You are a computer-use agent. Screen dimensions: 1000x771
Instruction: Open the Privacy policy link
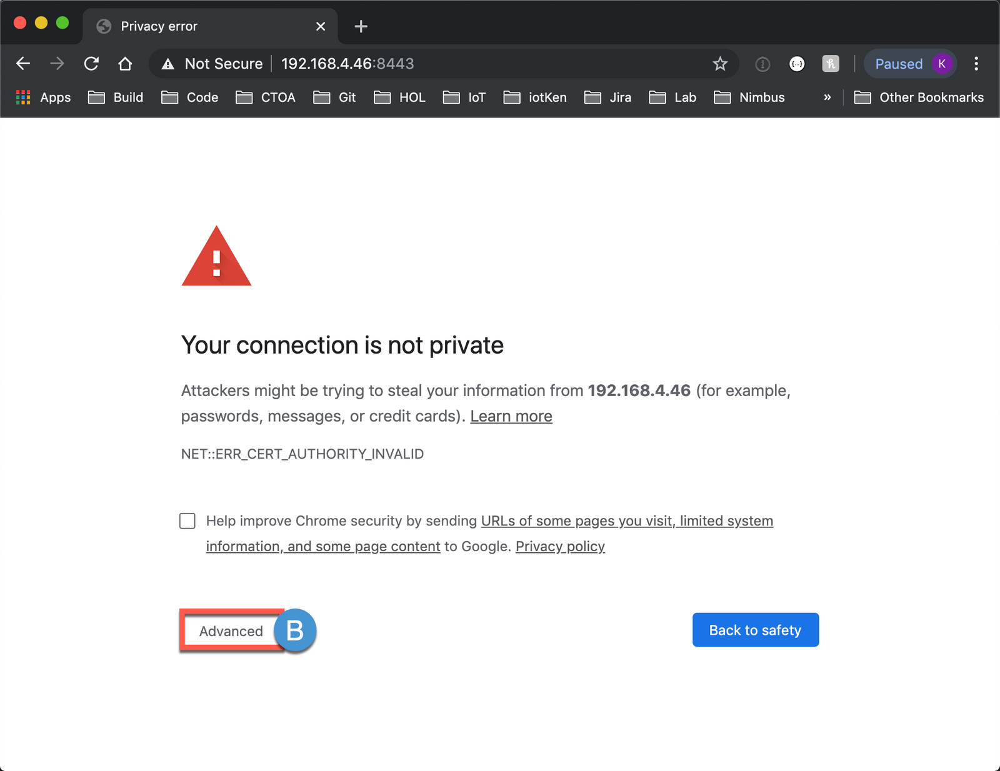pos(560,547)
